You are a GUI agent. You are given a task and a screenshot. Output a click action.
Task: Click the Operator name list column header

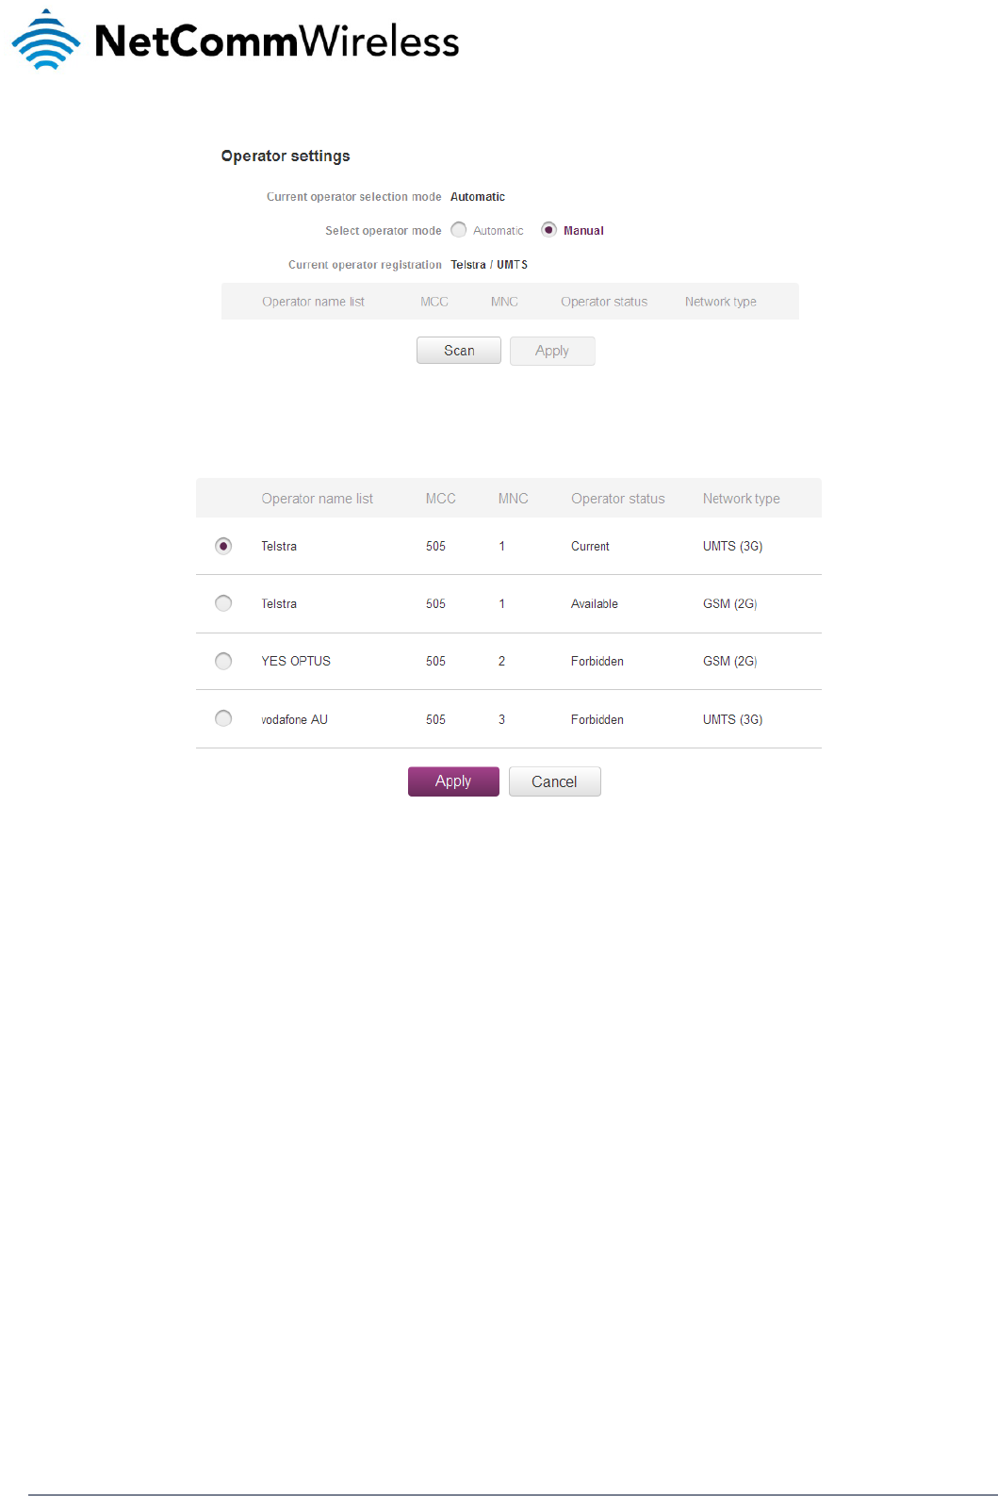click(317, 499)
